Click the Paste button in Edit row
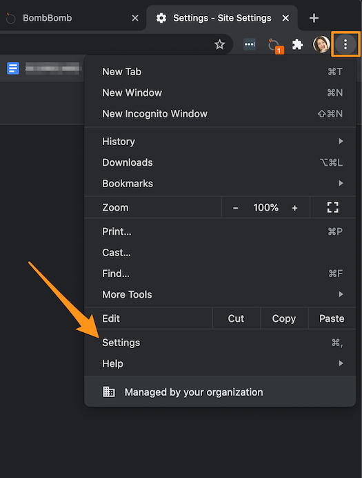Image resolution: width=362 pixels, height=478 pixels. point(332,318)
